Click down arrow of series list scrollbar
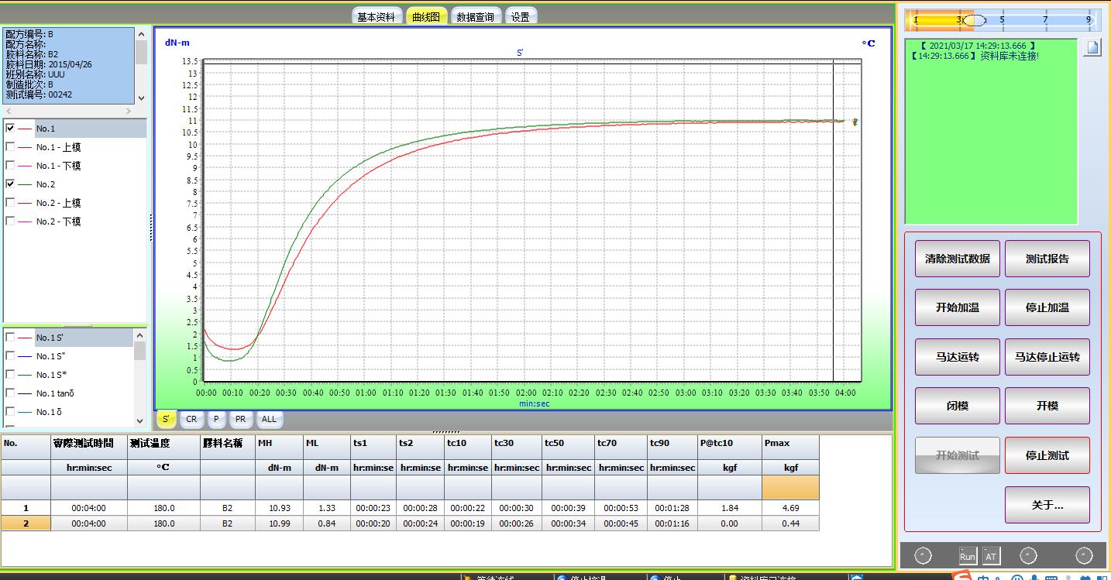Viewport: 1111px width, 580px height. tap(140, 420)
